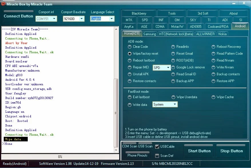Open the ALLWINNER sub-tab

(x=205, y=34)
